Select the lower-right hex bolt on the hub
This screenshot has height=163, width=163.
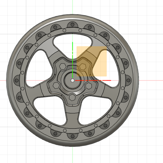89,86
